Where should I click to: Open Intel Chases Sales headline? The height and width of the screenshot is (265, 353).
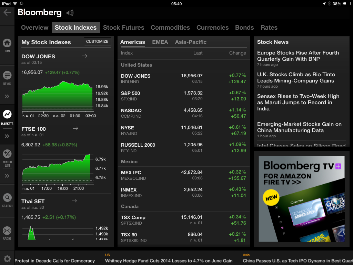[301, 145]
